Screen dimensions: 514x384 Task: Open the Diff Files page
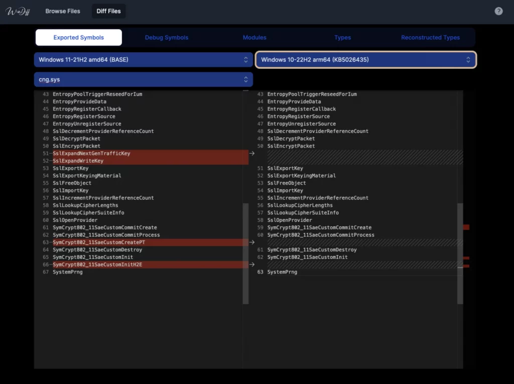pos(108,11)
